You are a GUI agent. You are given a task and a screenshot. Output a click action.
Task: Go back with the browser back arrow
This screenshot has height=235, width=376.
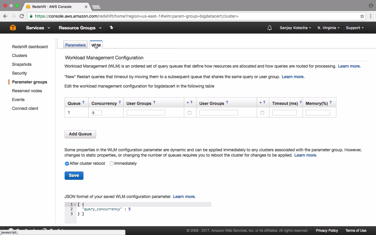pos(5,16)
